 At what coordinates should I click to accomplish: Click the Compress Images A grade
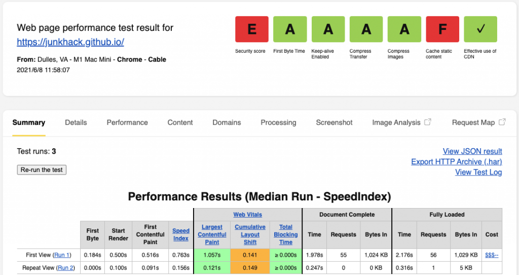tap(404, 29)
